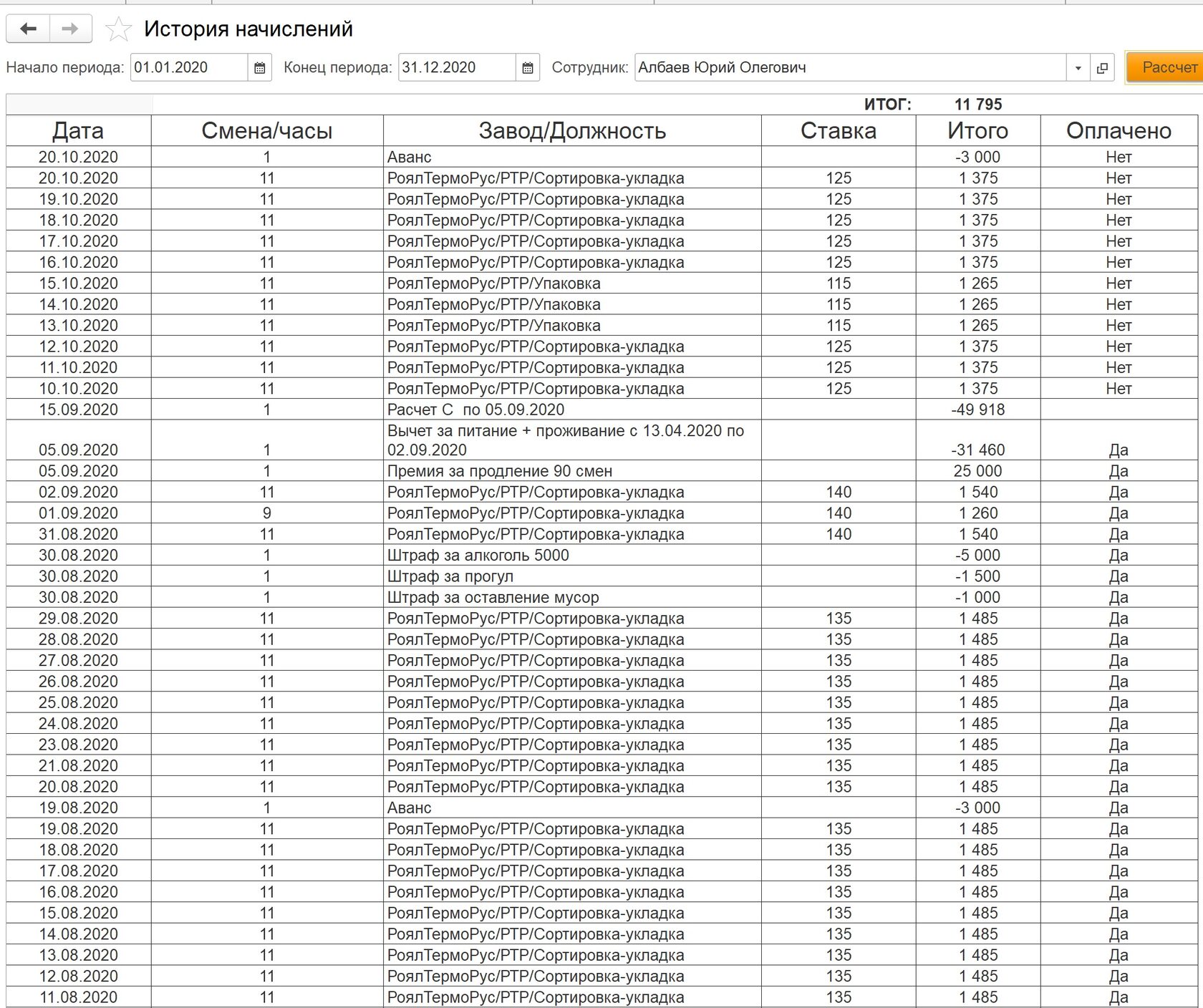Click the -1 000 fine amount
Viewport: 1203px width, 1008px height.
click(978, 597)
